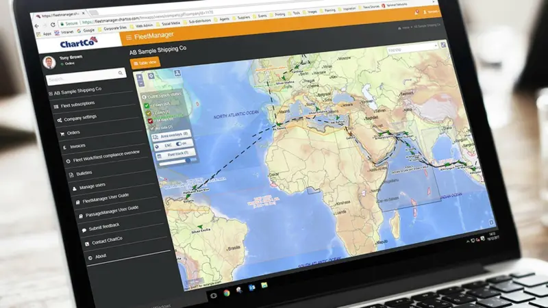Toggle the red synch status checkbox
Image resolution: width=548 pixels, height=308 pixels.
pos(150,121)
